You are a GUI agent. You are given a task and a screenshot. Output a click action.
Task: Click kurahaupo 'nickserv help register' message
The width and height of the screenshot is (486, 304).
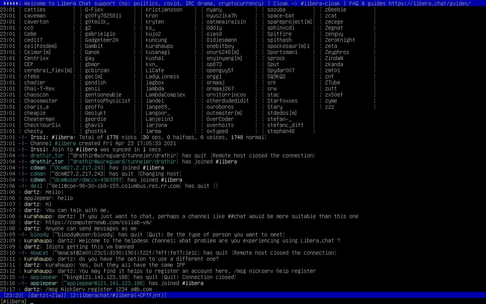(158, 271)
